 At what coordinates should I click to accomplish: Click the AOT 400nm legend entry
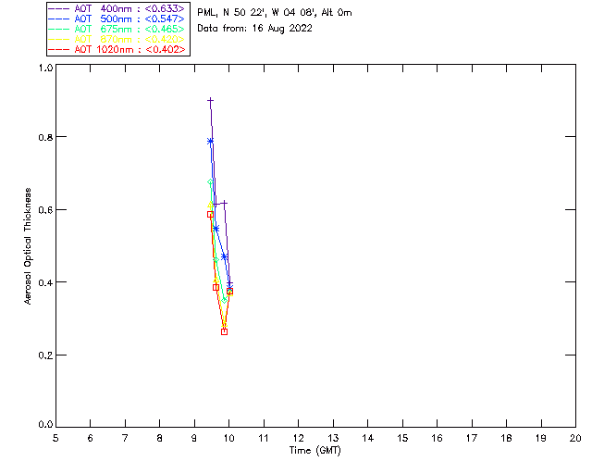(x=117, y=8)
